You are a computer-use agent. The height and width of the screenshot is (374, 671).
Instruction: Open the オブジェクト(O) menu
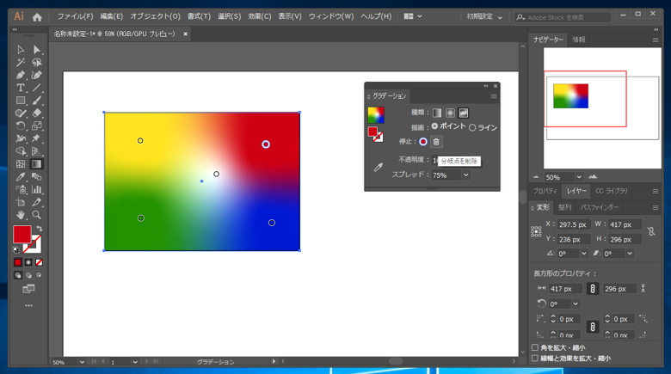pos(155,16)
